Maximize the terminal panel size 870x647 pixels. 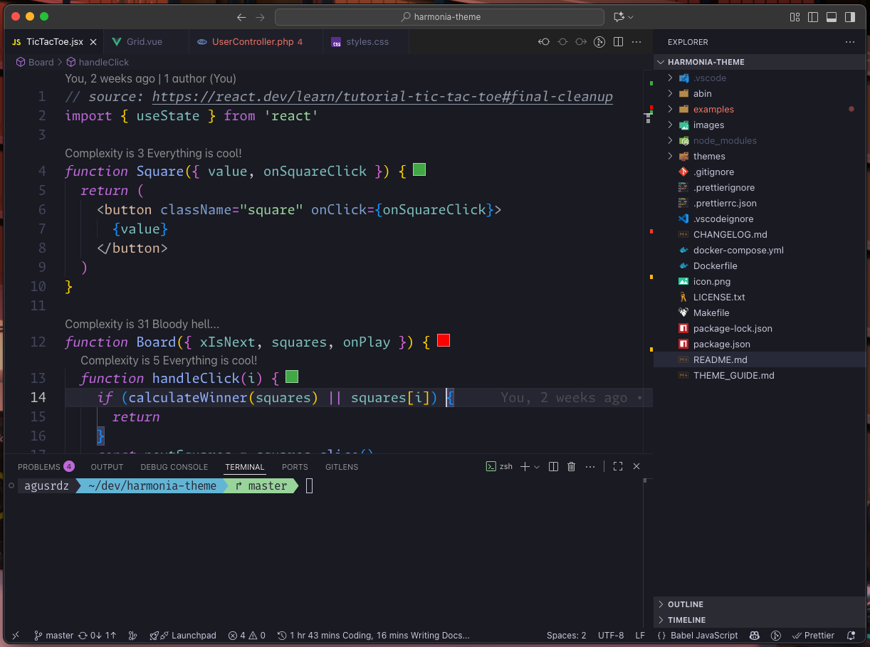click(x=617, y=467)
